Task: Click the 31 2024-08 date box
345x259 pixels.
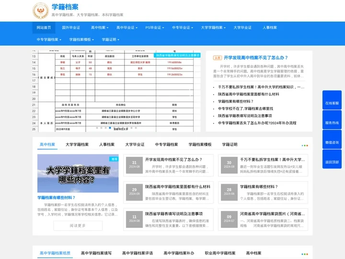Action: pyautogui.click(x=134, y=164)
